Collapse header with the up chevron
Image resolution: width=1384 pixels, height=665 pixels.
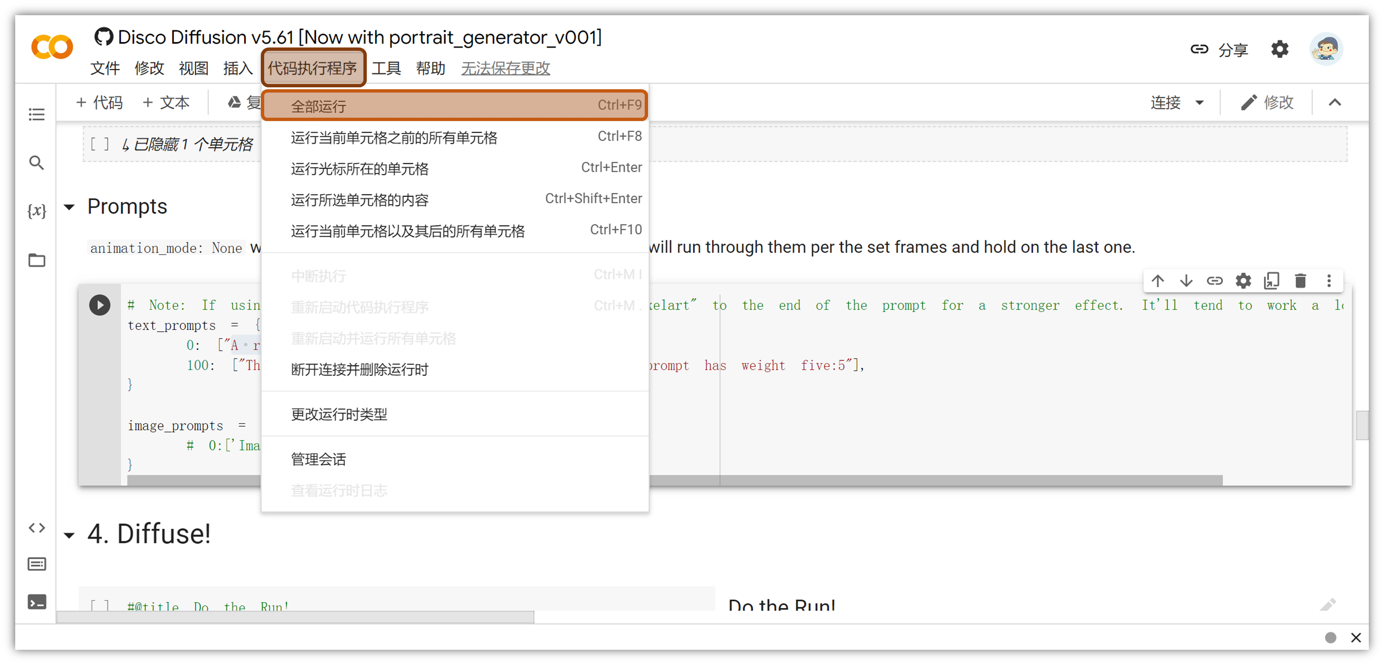point(1335,103)
